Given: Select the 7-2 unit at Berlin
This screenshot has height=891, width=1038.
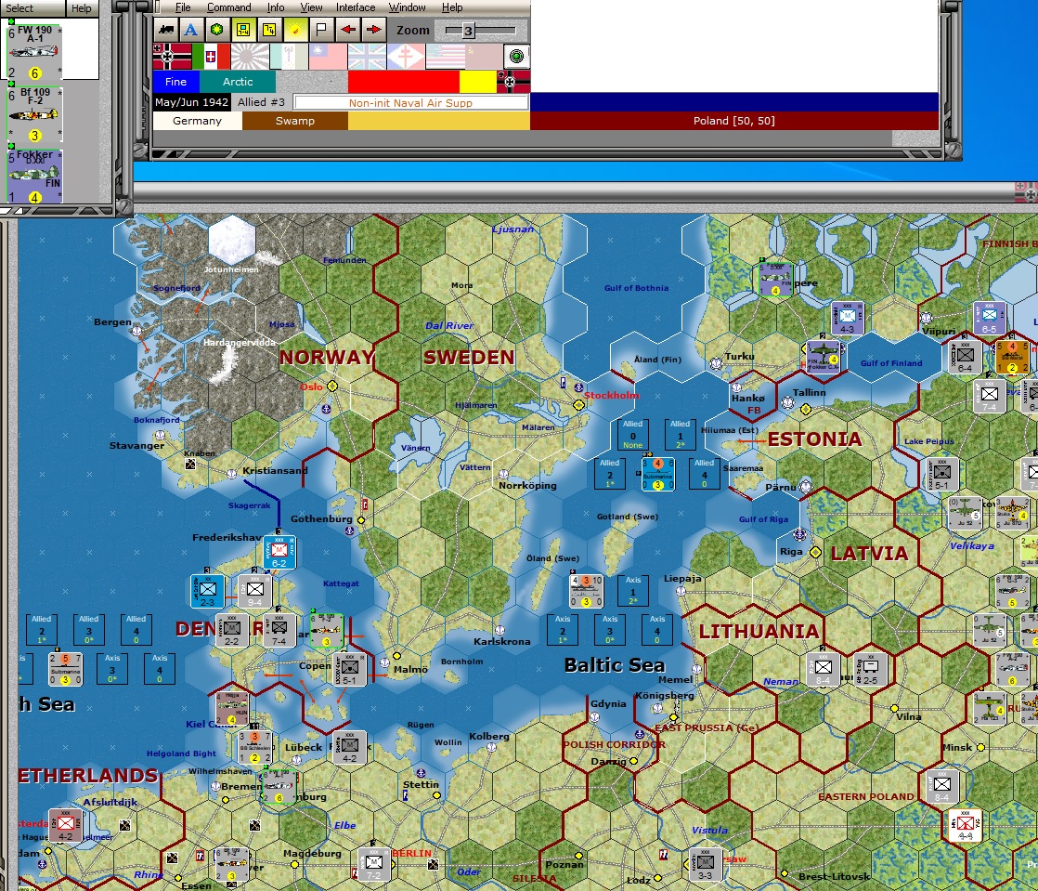Looking at the screenshot, I should 374,864.
